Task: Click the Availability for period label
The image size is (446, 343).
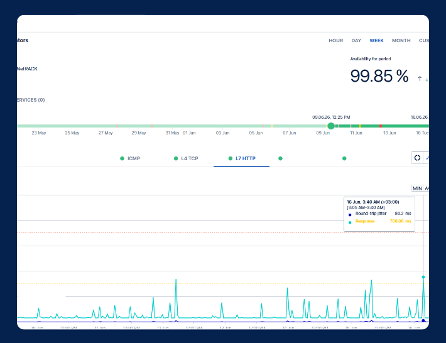Action: click(x=371, y=59)
